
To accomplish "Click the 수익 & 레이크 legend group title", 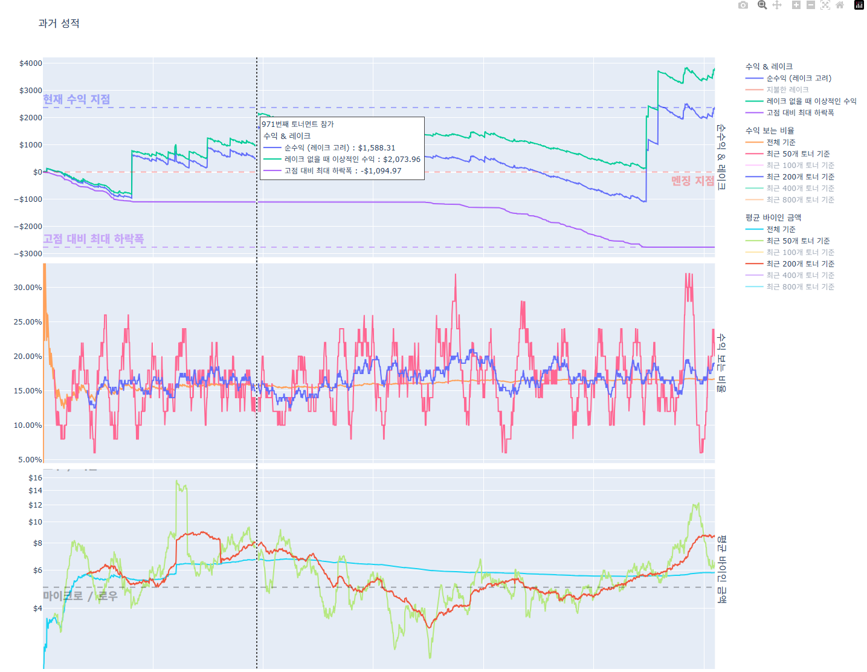I will point(769,66).
